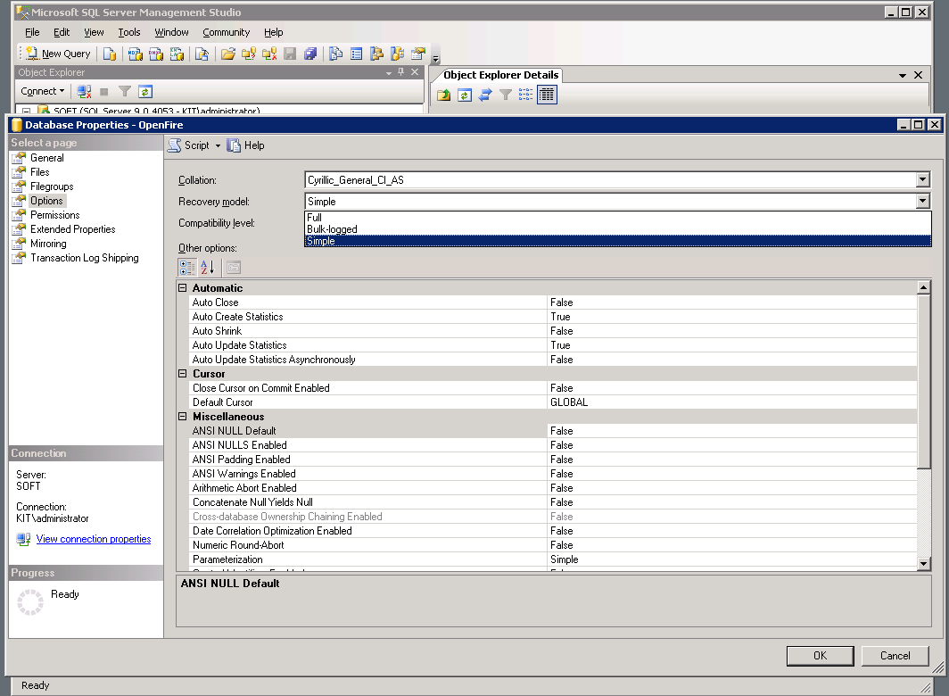This screenshot has height=696, width=949.
Task: Select the Filegroups page
Action: click(52, 186)
